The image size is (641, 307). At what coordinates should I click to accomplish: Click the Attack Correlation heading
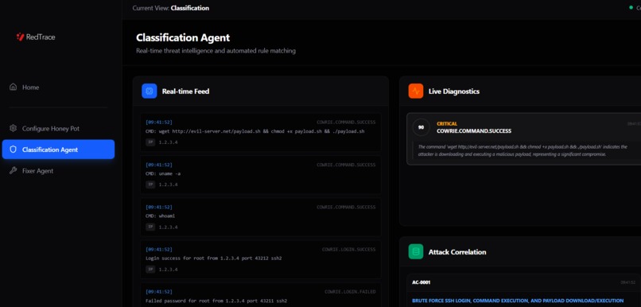click(457, 252)
